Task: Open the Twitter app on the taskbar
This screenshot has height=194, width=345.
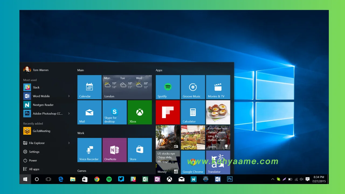Action: coord(121,179)
